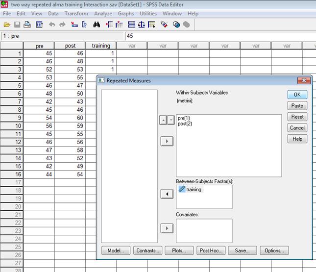Click pre cell value 52 in row 3
This screenshot has width=316, height=272.
[x=39, y=70]
